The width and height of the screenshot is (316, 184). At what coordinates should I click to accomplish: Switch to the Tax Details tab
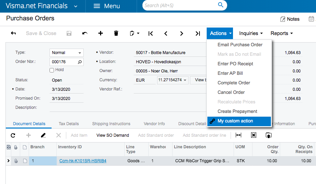coord(69,123)
